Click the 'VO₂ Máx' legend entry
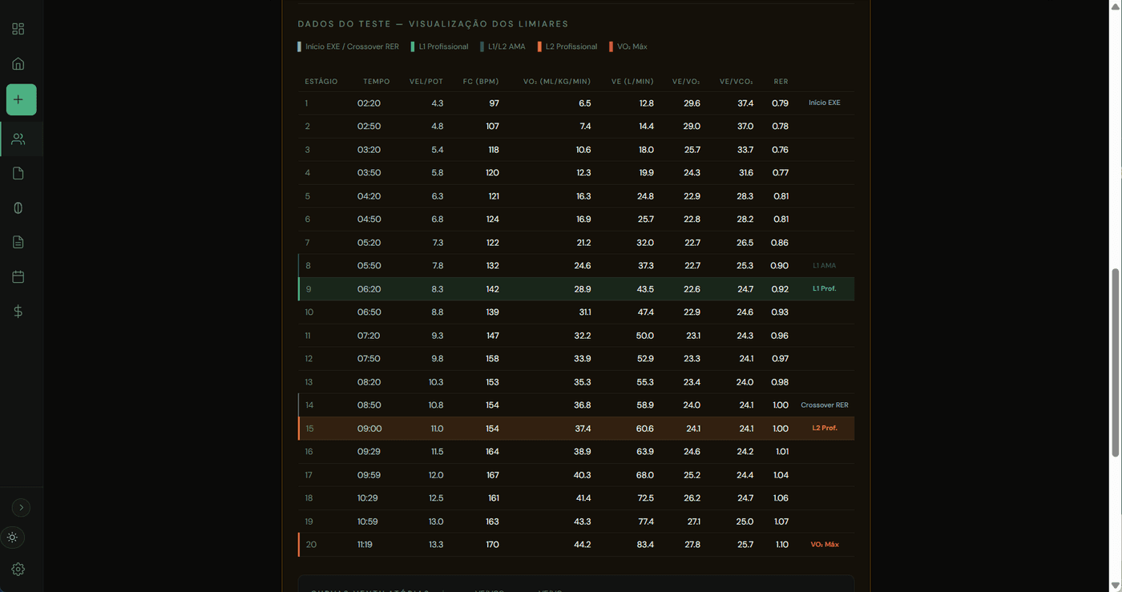 click(628, 46)
